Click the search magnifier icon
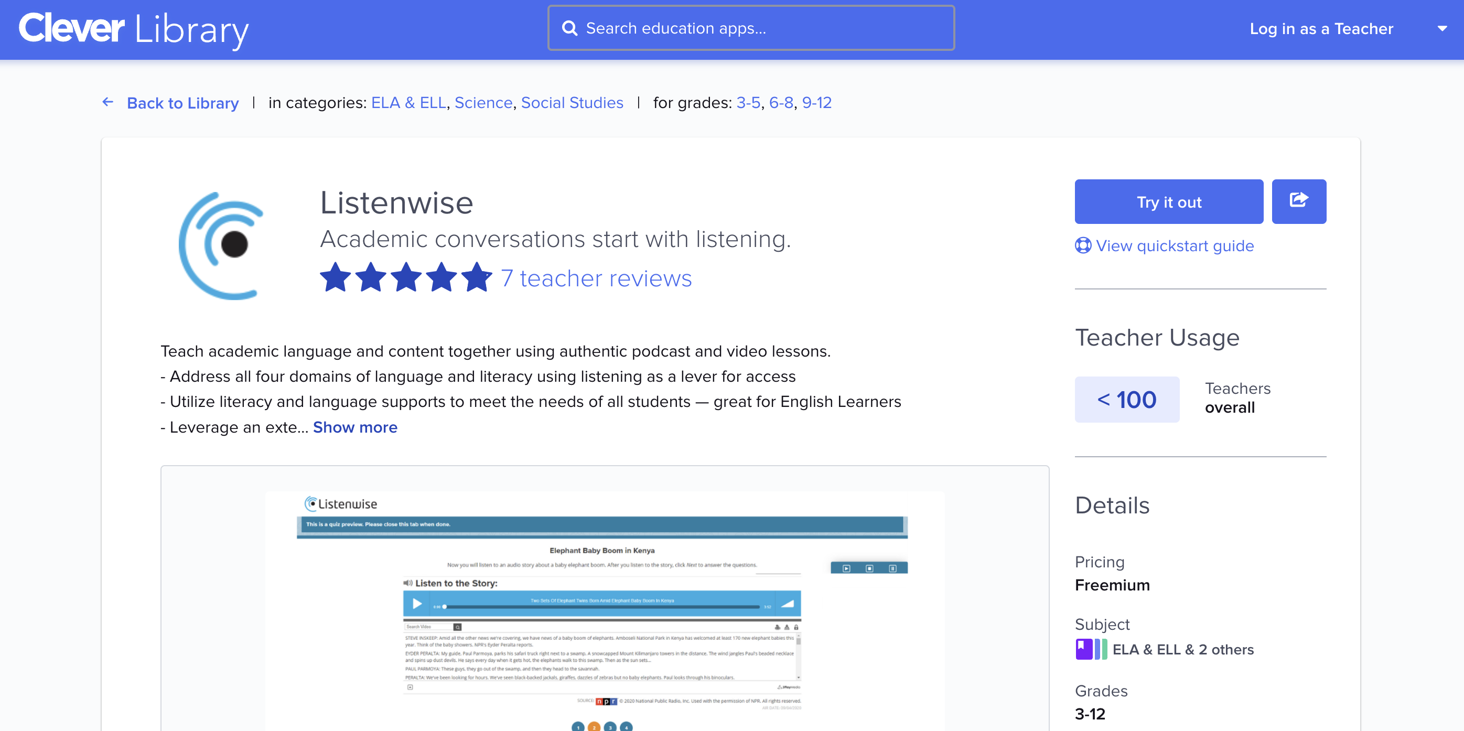 569,28
